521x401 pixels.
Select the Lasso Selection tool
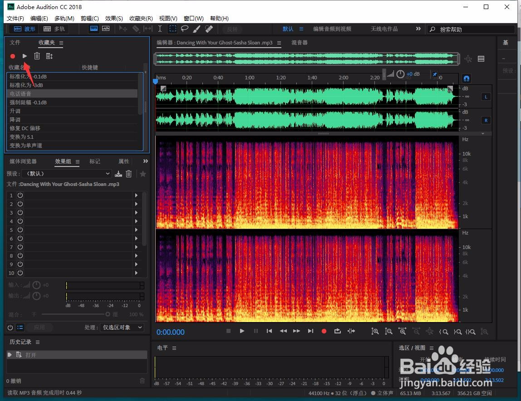(x=184, y=29)
